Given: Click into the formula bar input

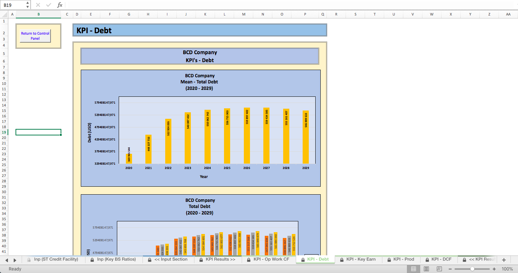Looking at the screenshot, I should pos(291,5).
